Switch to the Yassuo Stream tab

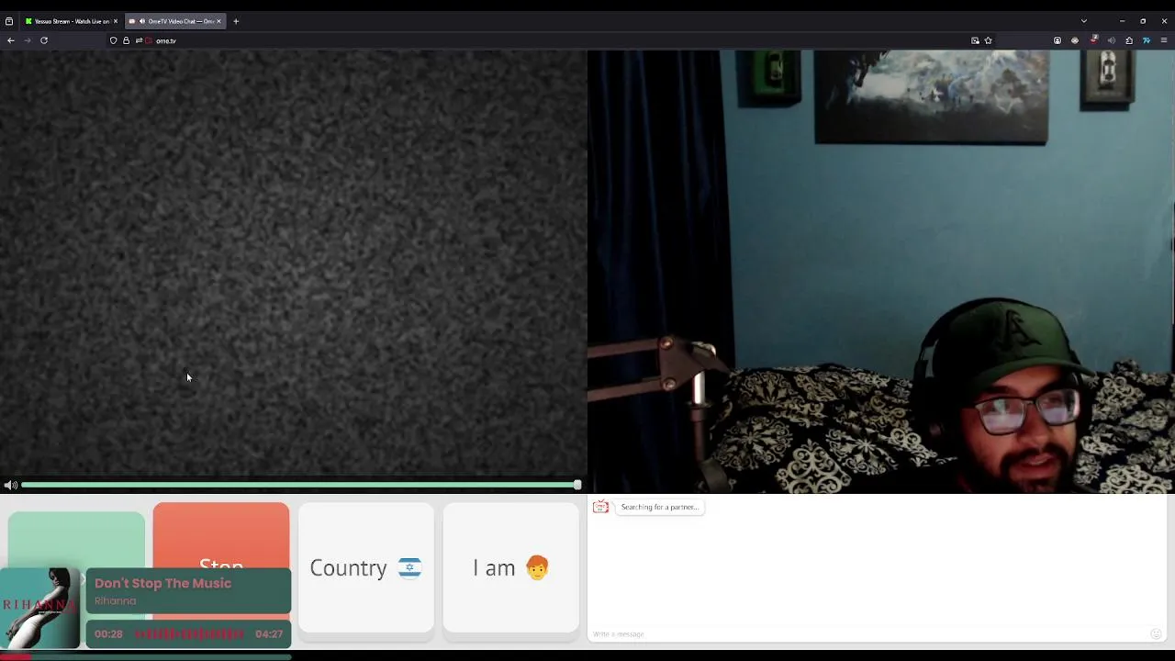72,21
